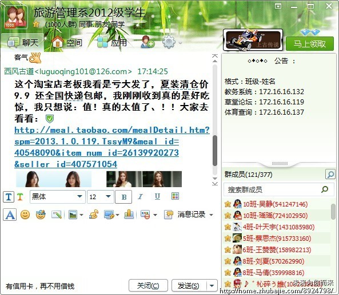Viewport: 339px width, 295px height.
Task: Jump to bottom of chat history
Action: pos(215,184)
